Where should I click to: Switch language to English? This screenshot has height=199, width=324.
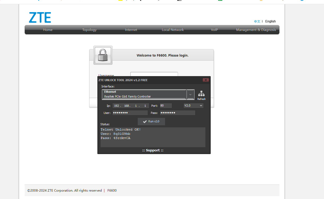point(270,21)
